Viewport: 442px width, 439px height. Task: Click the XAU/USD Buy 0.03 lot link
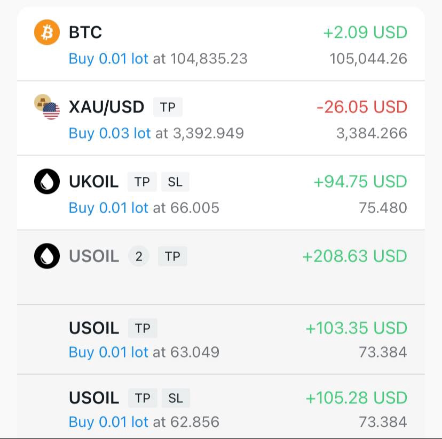pos(109,133)
